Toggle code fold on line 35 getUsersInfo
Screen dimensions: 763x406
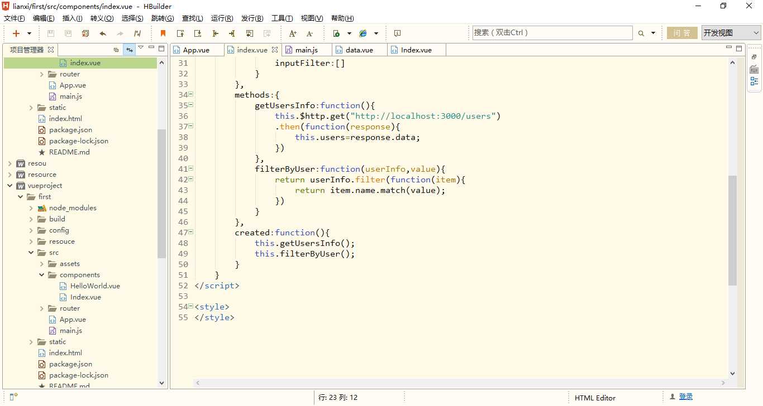click(191, 105)
